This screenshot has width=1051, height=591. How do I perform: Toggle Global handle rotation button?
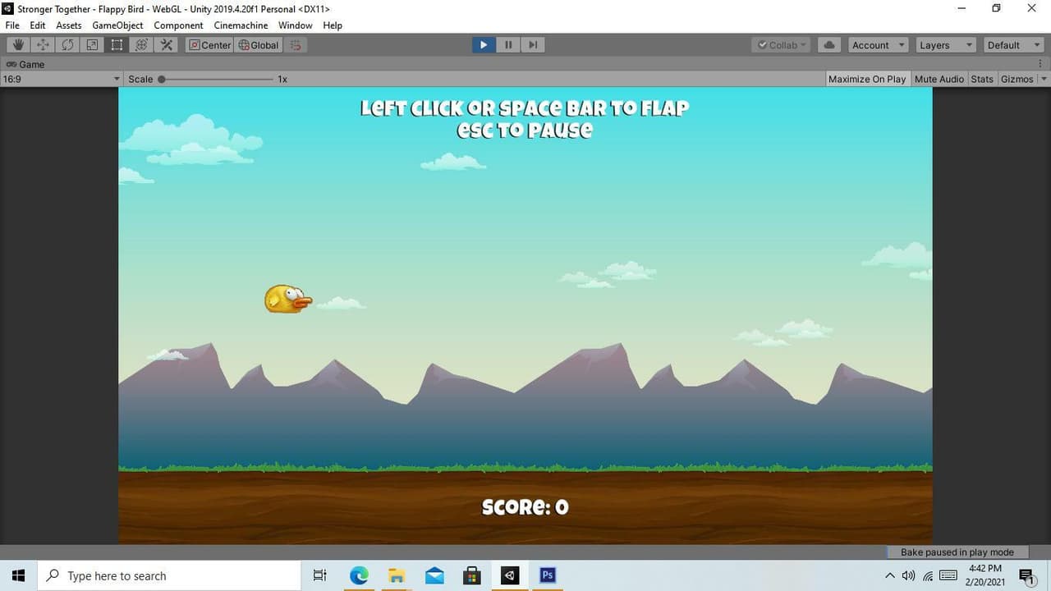point(259,45)
